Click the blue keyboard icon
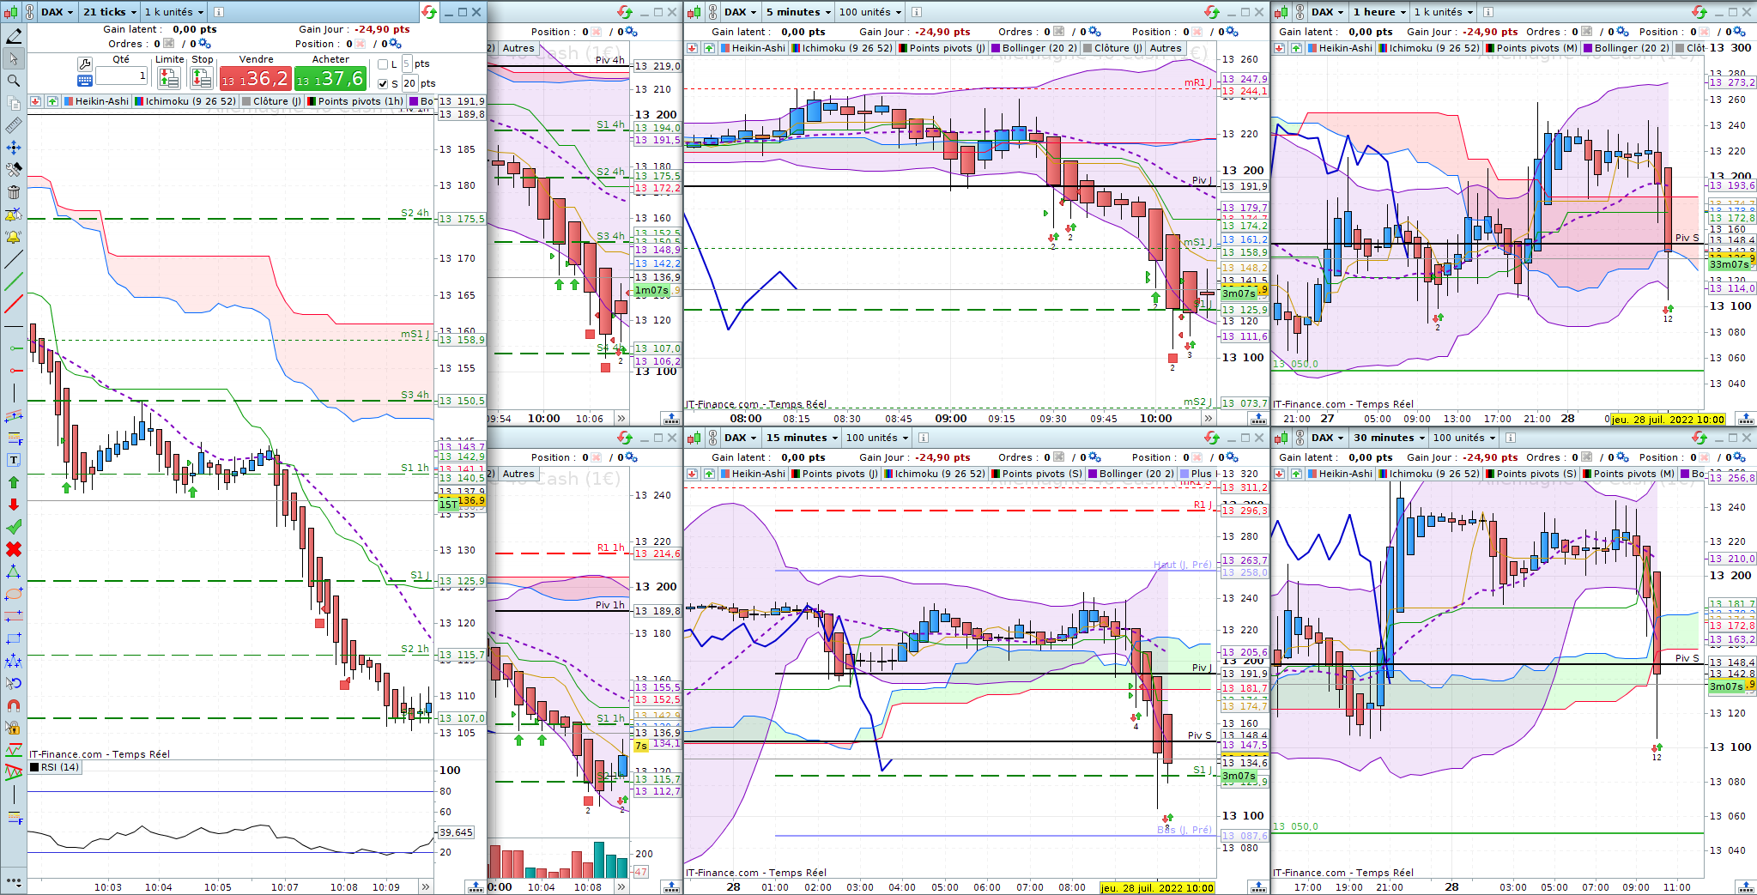Image resolution: width=1757 pixels, height=895 pixels. tap(84, 81)
